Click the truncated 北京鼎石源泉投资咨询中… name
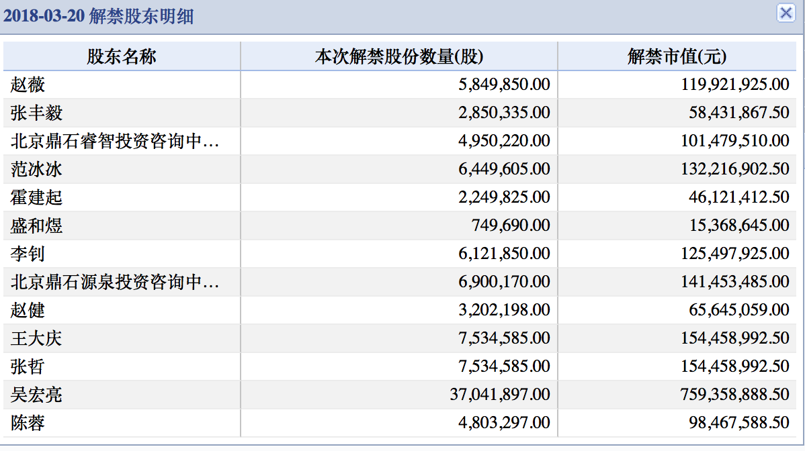The width and height of the screenshot is (805, 451). pyautogui.click(x=115, y=282)
